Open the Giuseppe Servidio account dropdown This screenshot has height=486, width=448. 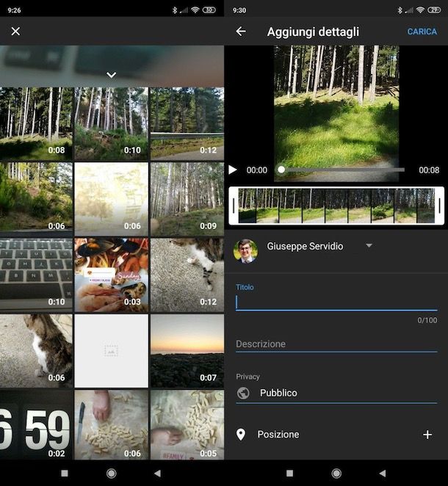click(369, 246)
